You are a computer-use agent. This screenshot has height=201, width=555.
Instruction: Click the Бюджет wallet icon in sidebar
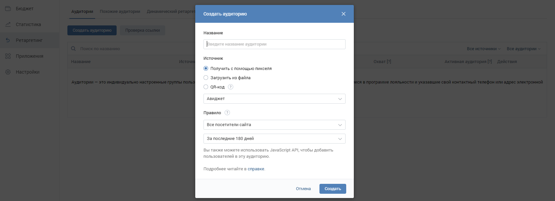click(x=8, y=9)
